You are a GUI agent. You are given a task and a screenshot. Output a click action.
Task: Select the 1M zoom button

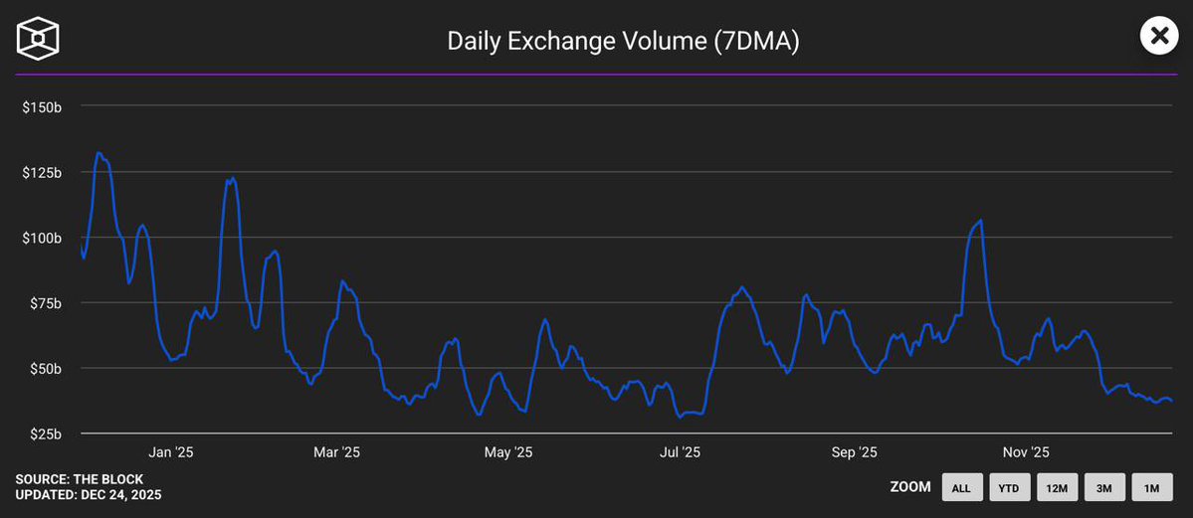coord(1152,487)
